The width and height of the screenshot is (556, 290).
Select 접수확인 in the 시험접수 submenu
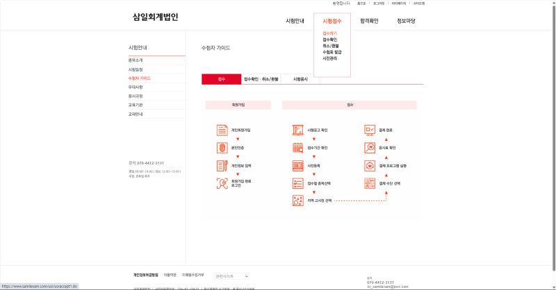pyautogui.click(x=329, y=40)
